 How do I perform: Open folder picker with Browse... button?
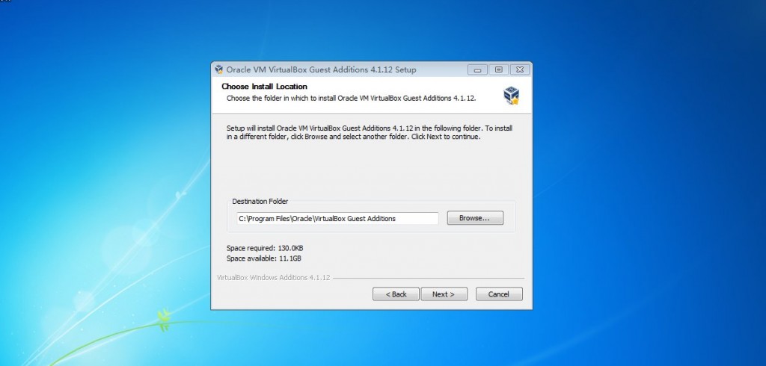coord(475,218)
